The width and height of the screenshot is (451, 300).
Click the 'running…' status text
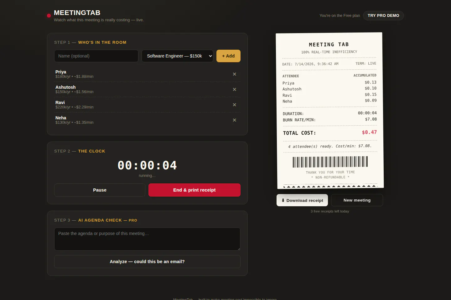tap(147, 176)
